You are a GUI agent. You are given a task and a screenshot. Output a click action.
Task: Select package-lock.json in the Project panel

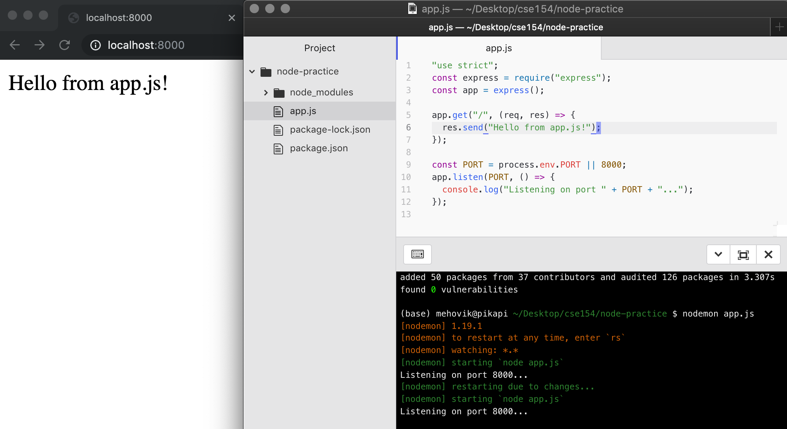(330, 130)
